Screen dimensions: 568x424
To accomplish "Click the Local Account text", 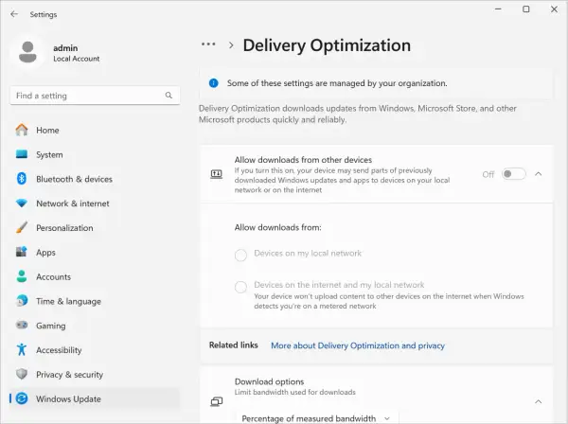I will pyautogui.click(x=77, y=59).
